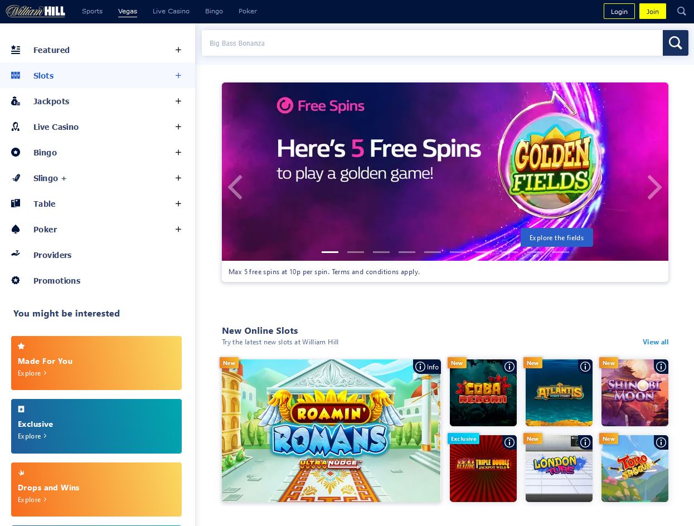The image size is (694, 526).
Task: Expand the Table section plus
Action: point(178,204)
